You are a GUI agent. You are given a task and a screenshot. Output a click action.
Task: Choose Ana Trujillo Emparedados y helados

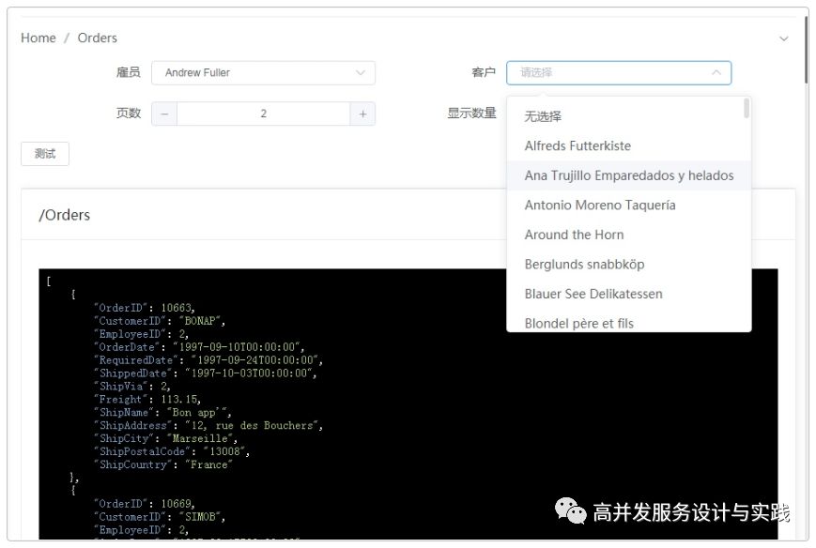tap(627, 175)
